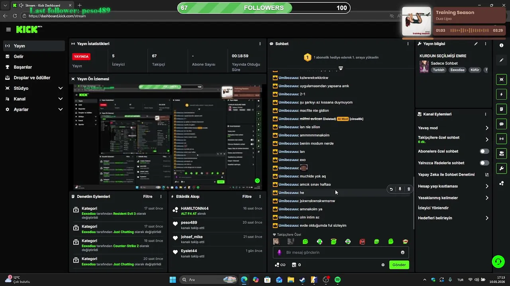Focus the Bir mesaj gönderin input field
Image resolution: width=510 pixels, height=286 pixels.
pos(341,252)
